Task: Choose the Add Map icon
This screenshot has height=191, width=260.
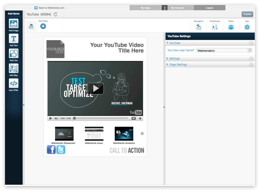Action: [x=14, y=68]
